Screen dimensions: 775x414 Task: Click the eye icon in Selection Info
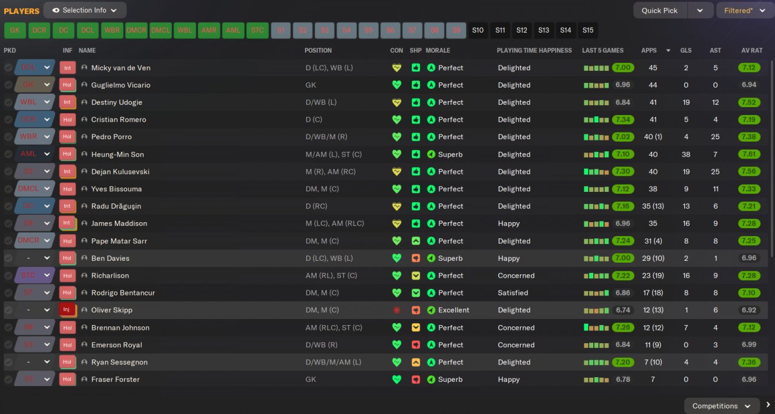pos(56,10)
